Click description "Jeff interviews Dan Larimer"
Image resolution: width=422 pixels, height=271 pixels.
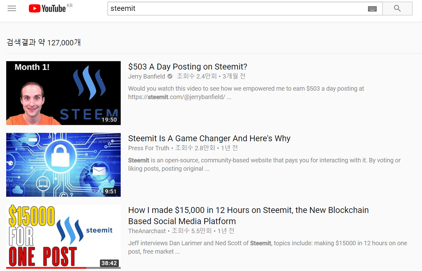pyautogui.click(x=267, y=247)
